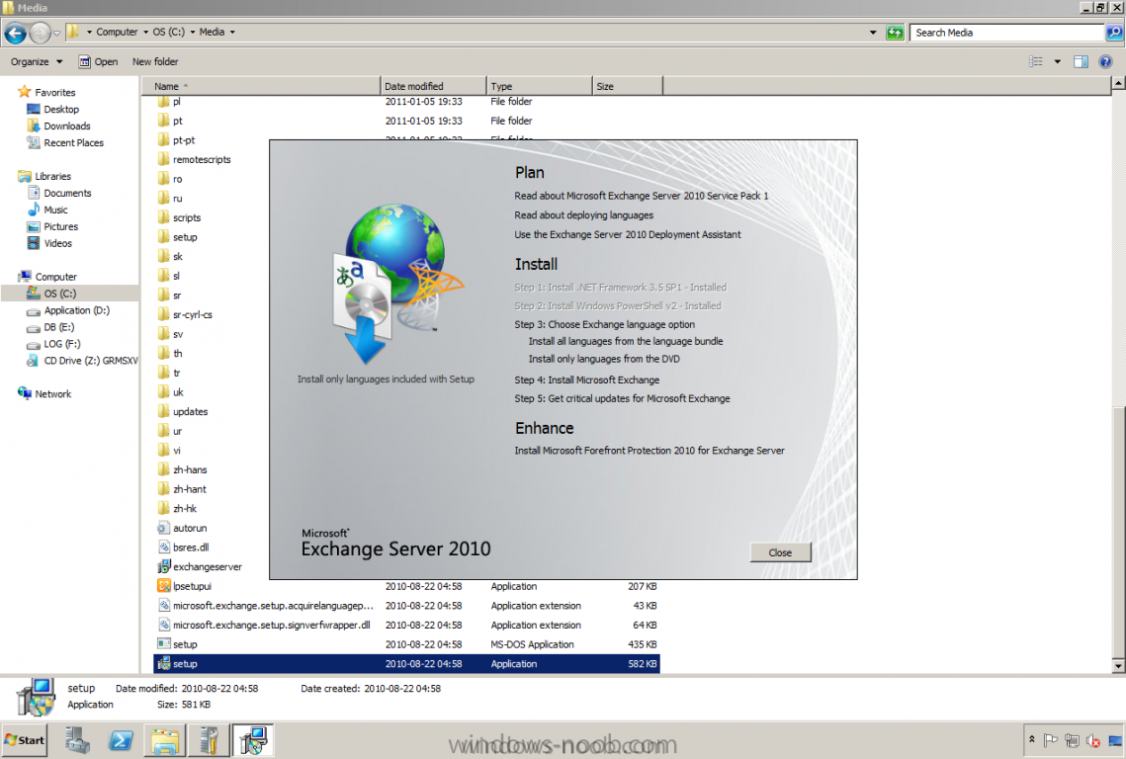Select the updates folder icon
Image resolution: width=1126 pixels, height=759 pixels.
[x=164, y=411]
